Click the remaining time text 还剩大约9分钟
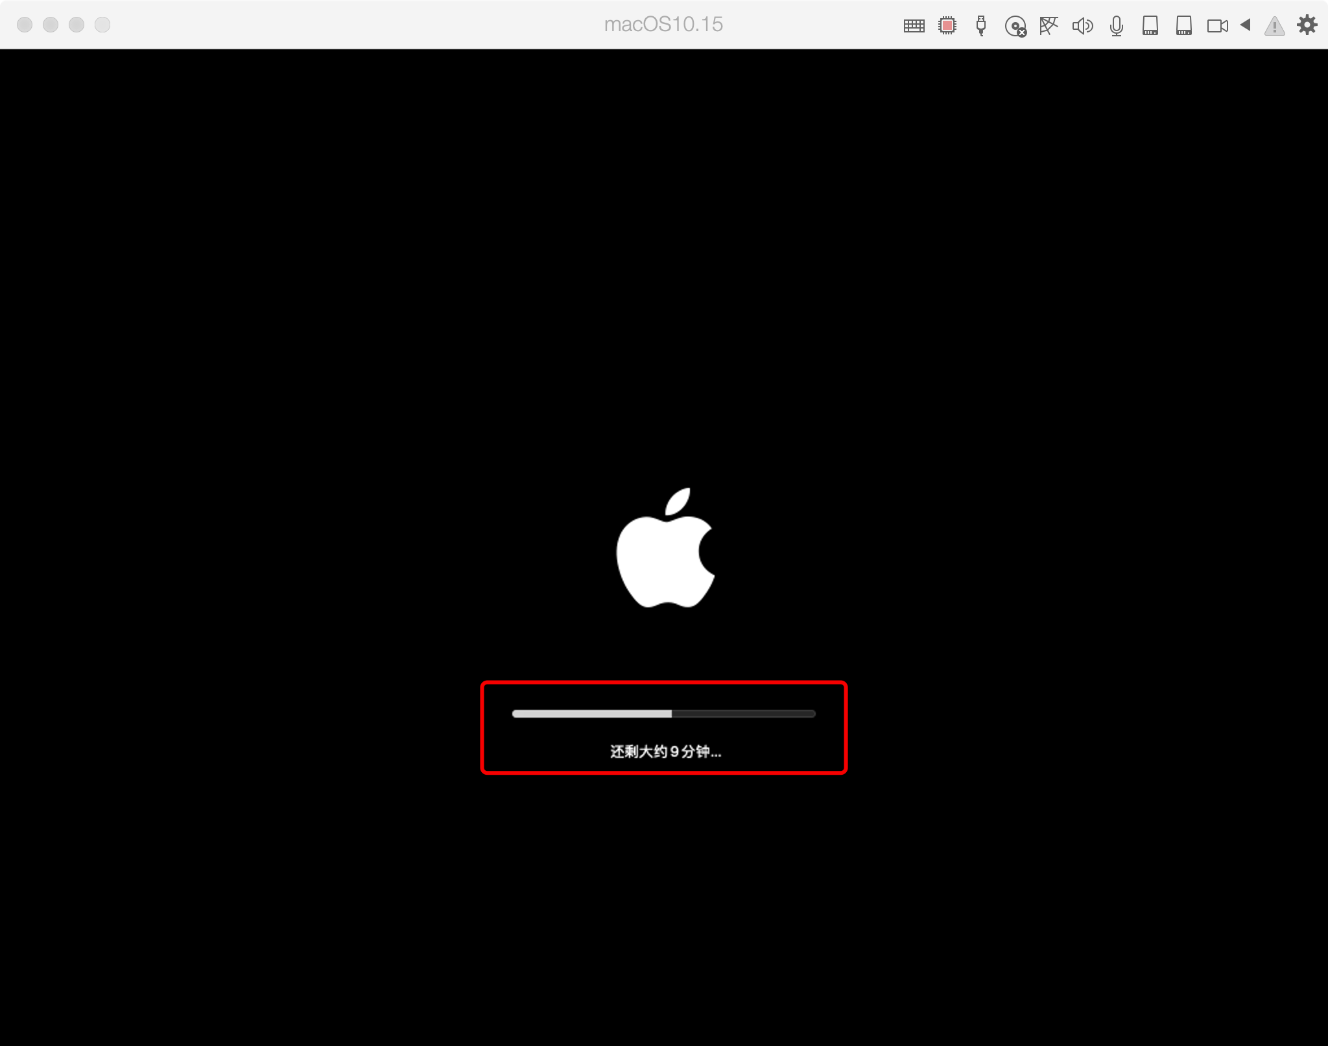 pos(665,751)
